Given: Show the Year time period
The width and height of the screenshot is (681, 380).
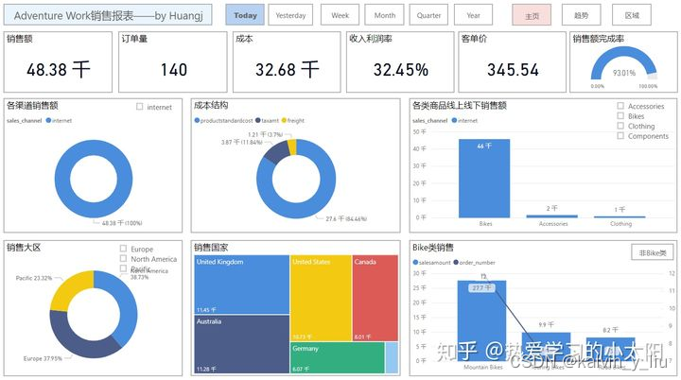Looking at the screenshot, I should pyautogui.click(x=474, y=15).
